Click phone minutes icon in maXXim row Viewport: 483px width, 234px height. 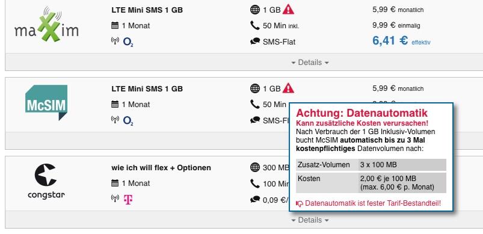tap(255, 25)
